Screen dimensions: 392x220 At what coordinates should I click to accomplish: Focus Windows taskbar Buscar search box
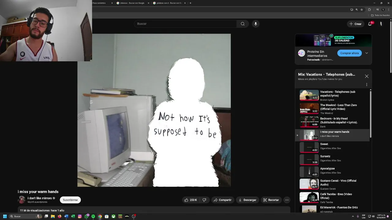point(25,216)
